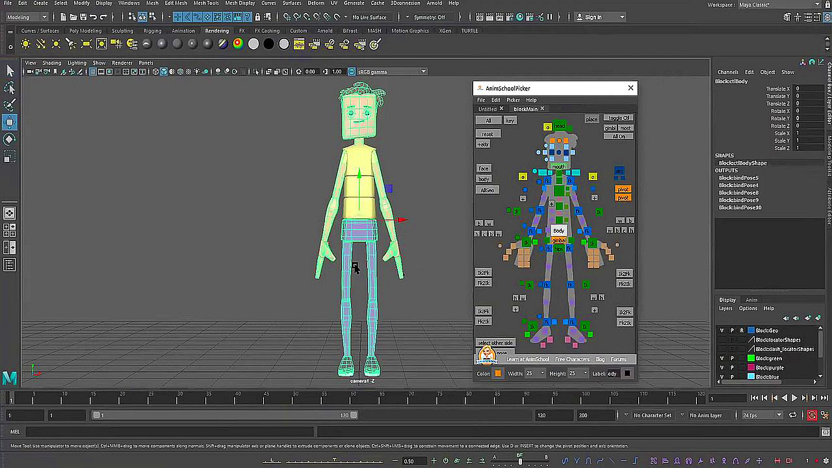The height and width of the screenshot is (468, 832).
Task: Open the 24 fps frame rate dropdown
Action: (x=761, y=415)
